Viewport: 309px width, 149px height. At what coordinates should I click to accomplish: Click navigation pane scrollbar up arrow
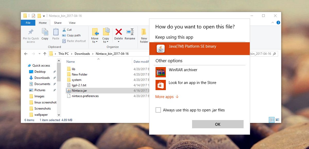59,60
